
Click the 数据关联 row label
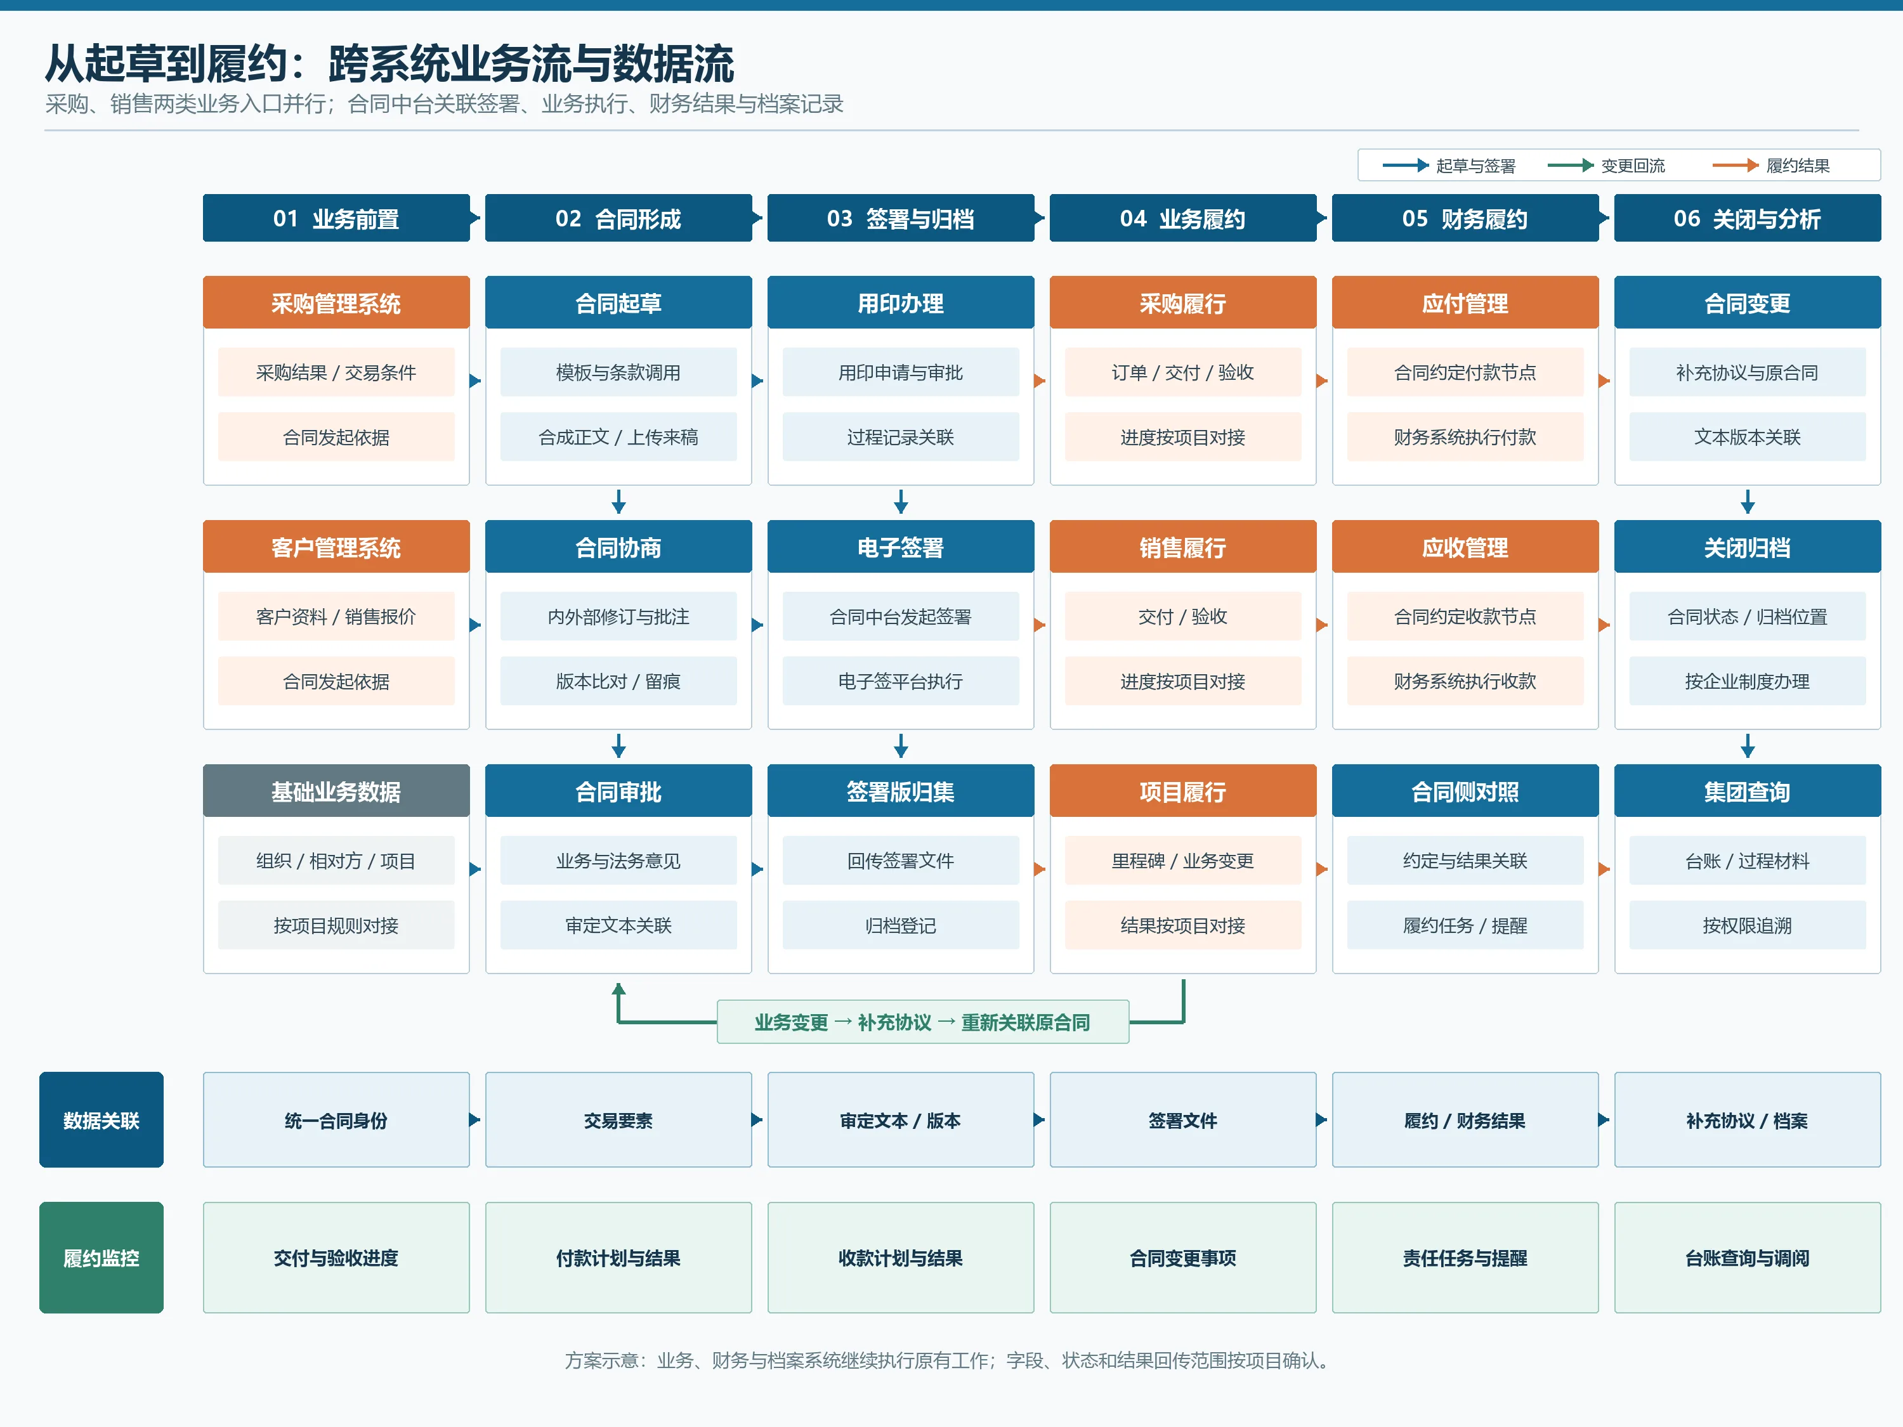click(x=101, y=1120)
